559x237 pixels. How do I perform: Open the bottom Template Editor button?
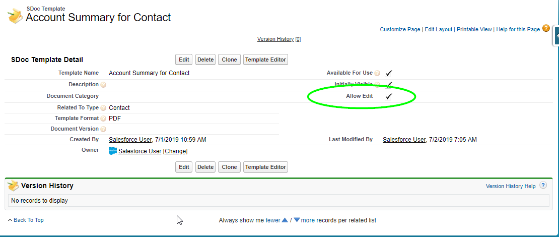pyautogui.click(x=265, y=167)
